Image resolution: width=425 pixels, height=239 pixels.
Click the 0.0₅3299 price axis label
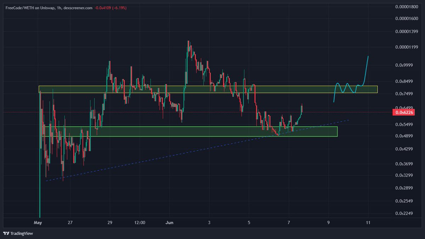[x=404, y=175]
